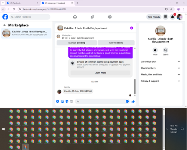Open the $1,100 Marketplace listing link
This screenshot has width=187, height=150.
pos(78,38)
